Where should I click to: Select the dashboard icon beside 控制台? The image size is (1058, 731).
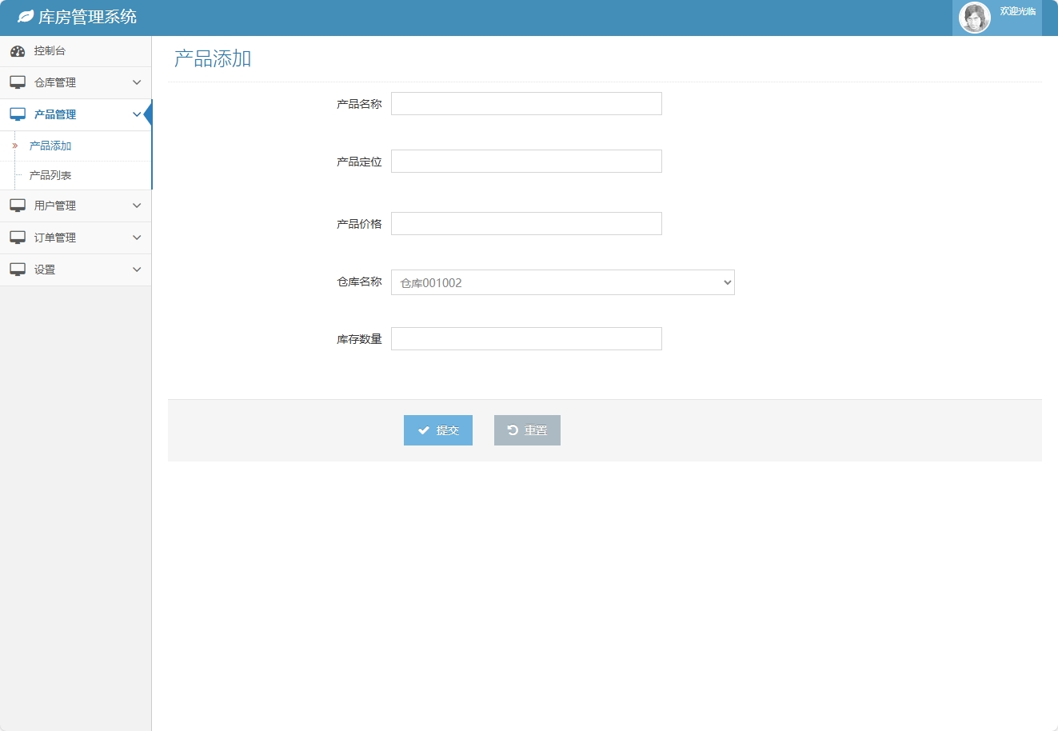coord(17,50)
